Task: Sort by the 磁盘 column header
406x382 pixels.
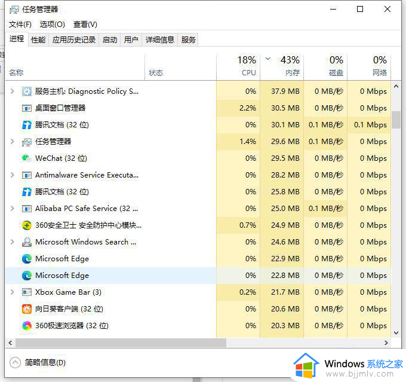Action: (325, 66)
